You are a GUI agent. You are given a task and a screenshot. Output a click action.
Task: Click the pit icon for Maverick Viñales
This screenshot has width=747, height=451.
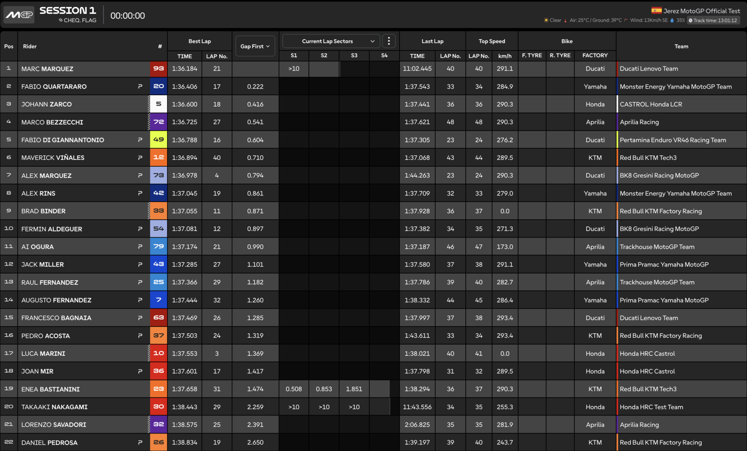tap(140, 157)
